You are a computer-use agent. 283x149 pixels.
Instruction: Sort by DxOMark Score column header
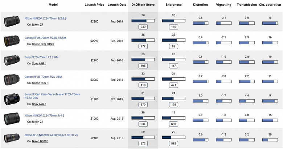[143, 5]
